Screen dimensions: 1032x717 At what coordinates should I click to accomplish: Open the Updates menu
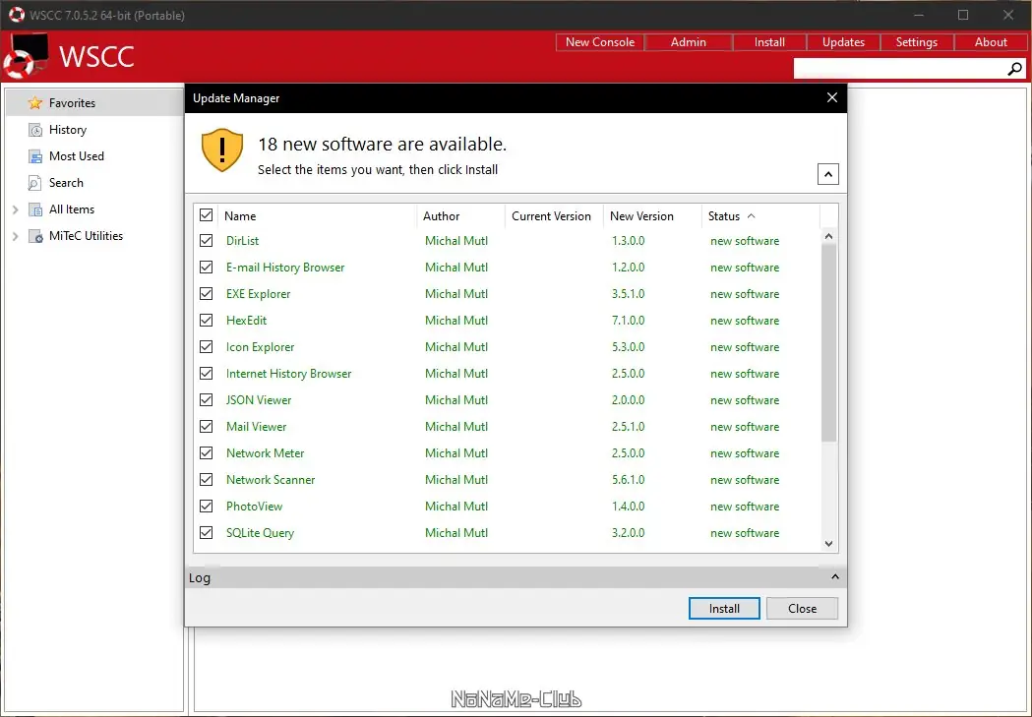[x=843, y=42]
